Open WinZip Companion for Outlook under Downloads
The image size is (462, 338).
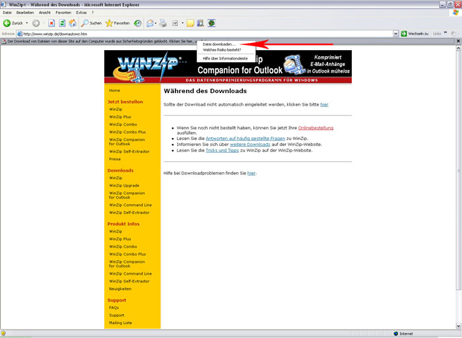click(x=127, y=195)
